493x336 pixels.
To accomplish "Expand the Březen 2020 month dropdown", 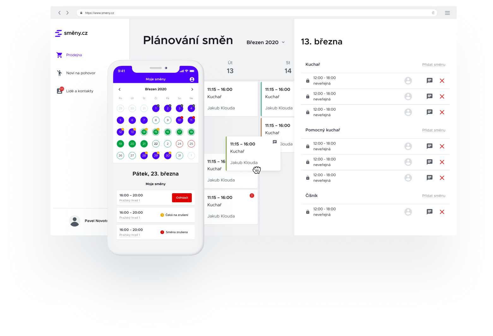I will pyautogui.click(x=265, y=42).
